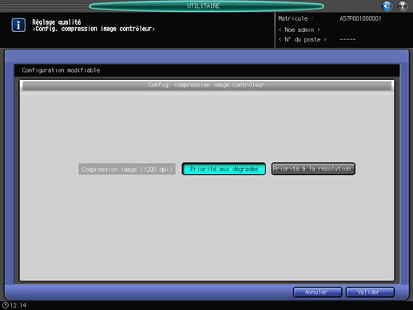The width and height of the screenshot is (413, 310).
Task: Click the UTILITAIRE title bar
Action: (206, 6)
